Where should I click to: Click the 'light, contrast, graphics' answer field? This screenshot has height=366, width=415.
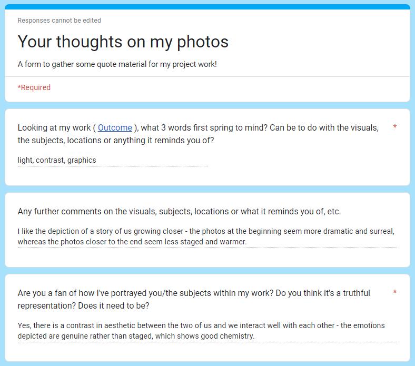pos(113,161)
